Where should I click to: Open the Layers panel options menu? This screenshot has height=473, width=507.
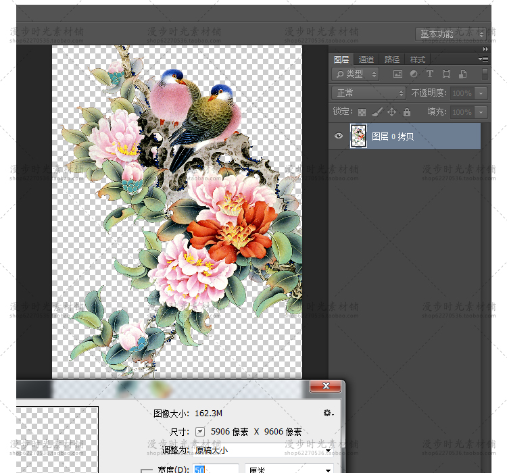[483, 59]
